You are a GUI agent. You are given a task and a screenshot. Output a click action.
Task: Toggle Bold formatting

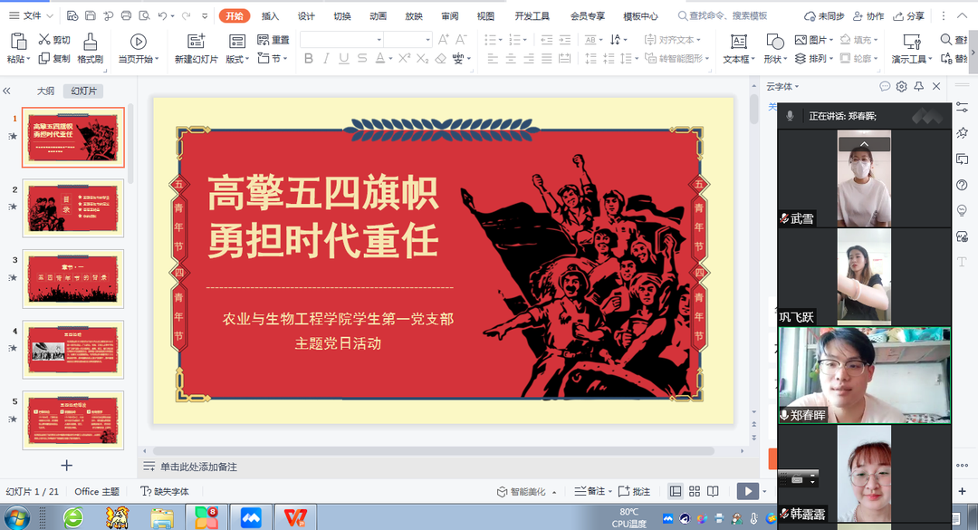308,59
